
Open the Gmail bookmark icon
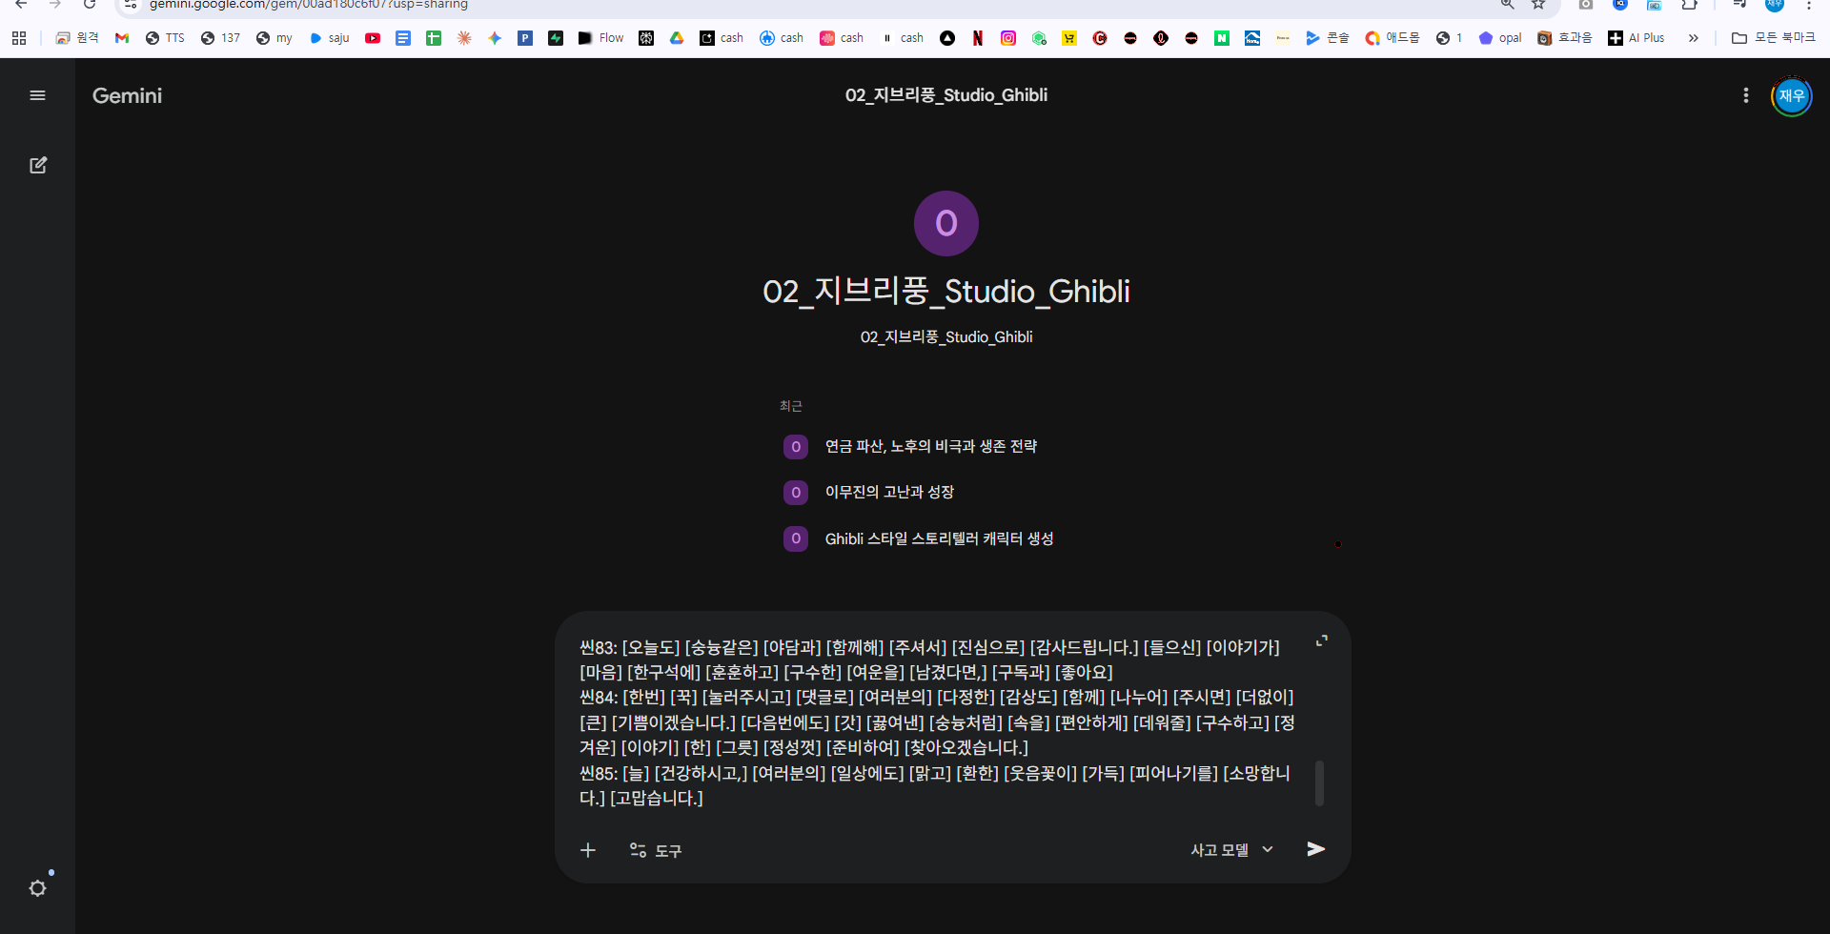[122, 38]
